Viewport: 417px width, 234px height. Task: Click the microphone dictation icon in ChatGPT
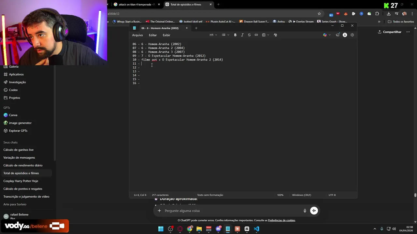305,211
